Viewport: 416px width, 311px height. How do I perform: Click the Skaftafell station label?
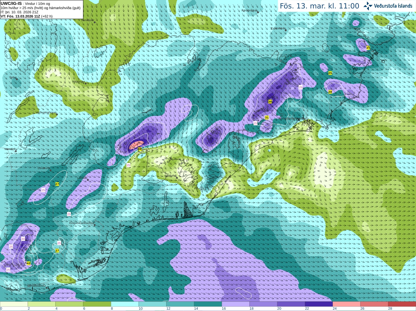[x=170, y=176]
